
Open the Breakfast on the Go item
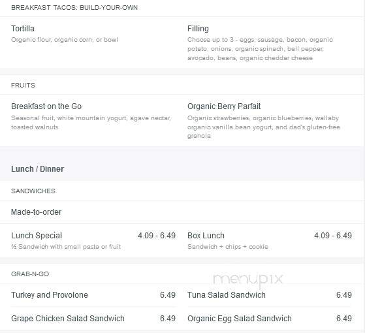(46, 106)
